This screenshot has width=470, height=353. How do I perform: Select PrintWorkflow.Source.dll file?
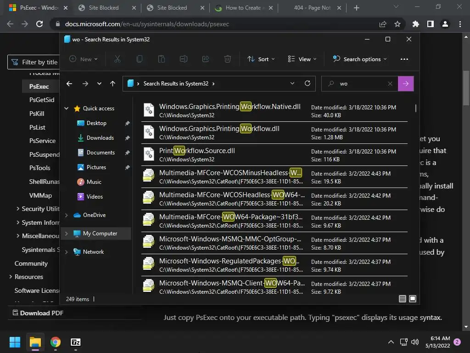pos(274,154)
